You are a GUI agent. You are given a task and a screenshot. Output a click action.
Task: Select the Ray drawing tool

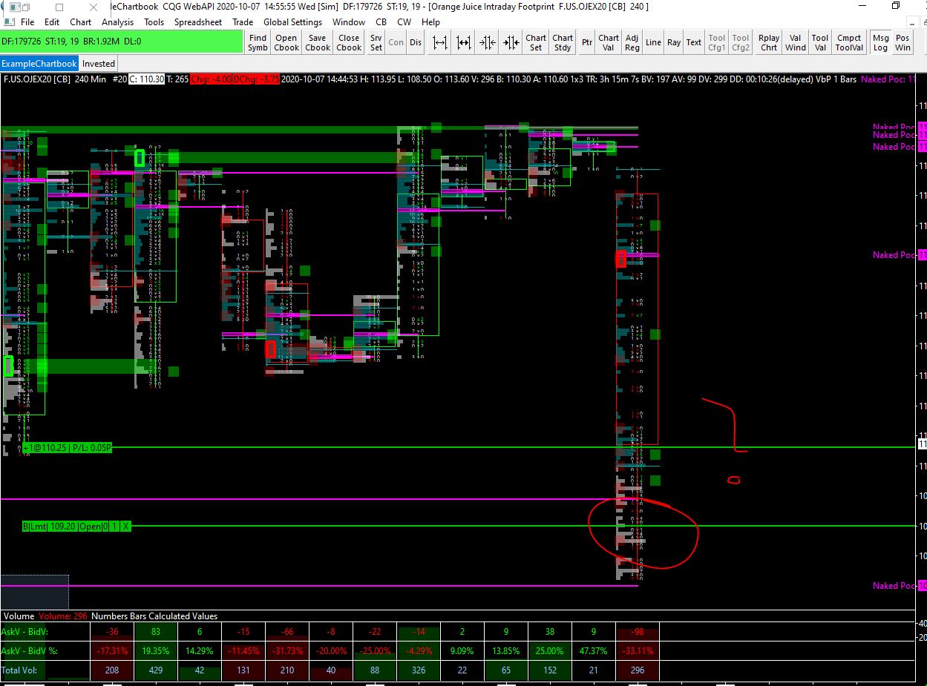(674, 42)
